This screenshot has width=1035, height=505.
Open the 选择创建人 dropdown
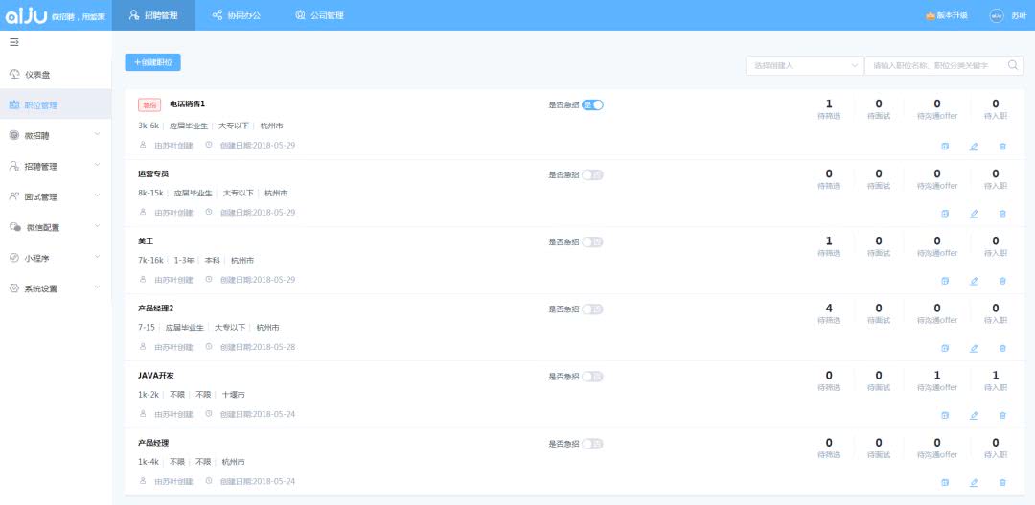coord(804,65)
